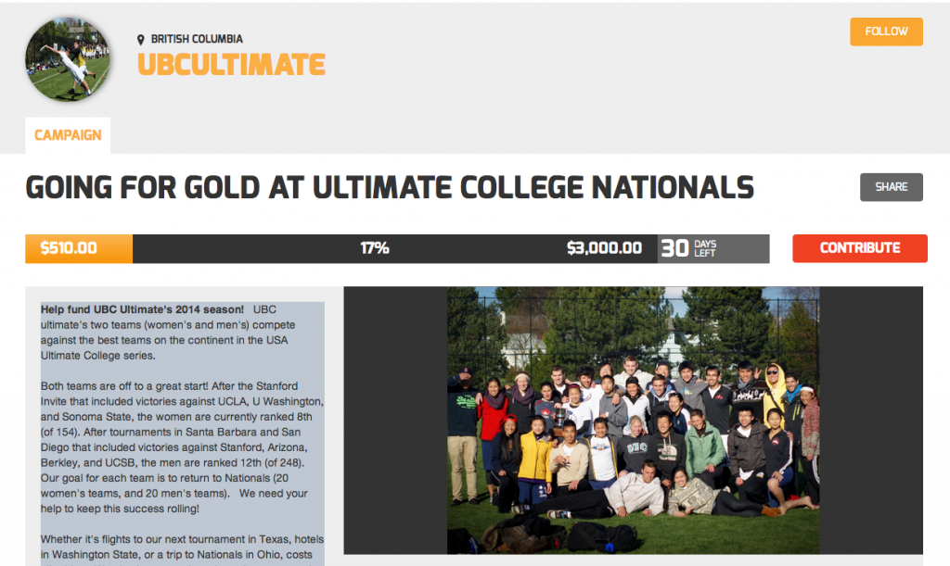This screenshot has width=950, height=566.
Task: Click the UBCULTIMATE title link
Action: tap(231, 65)
